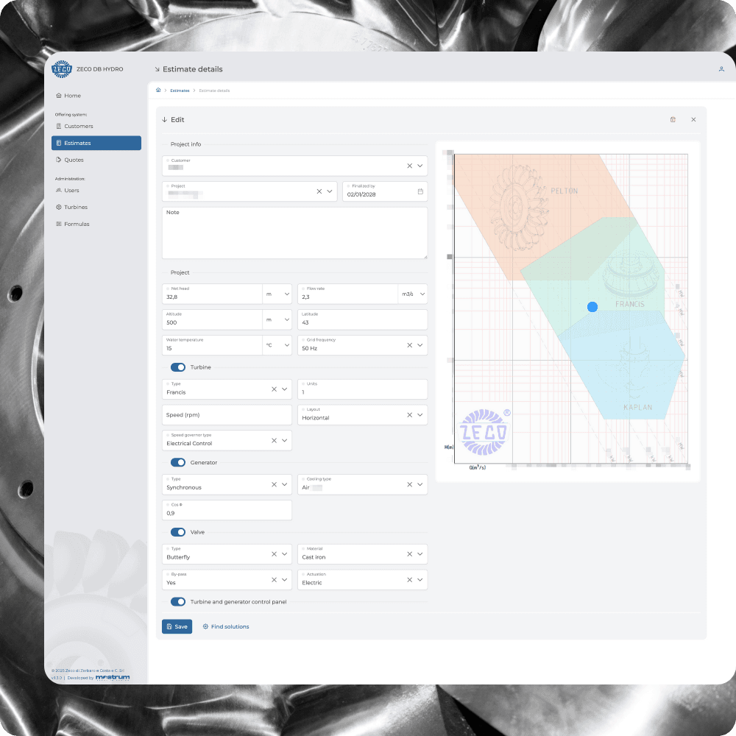
Task: Click the Estimates breadcrumb link
Action: [180, 90]
